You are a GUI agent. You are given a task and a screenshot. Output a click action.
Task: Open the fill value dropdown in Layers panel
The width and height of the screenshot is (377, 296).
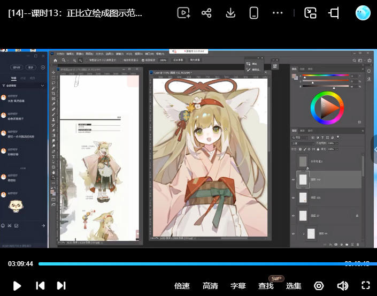pos(337,149)
